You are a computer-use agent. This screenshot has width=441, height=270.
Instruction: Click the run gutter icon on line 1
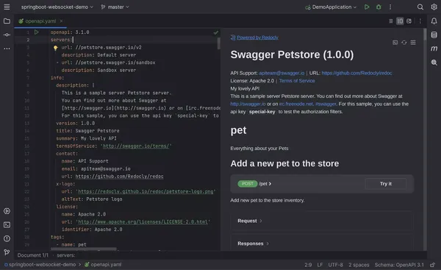(37, 32)
